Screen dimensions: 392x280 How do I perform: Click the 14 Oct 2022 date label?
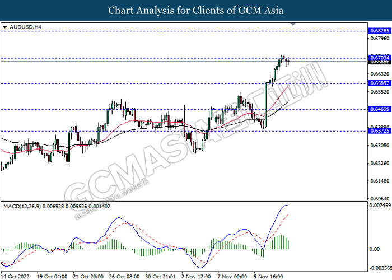click(x=15, y=277)
